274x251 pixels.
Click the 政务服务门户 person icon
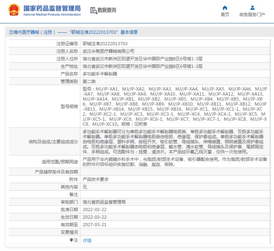[252, 8]
